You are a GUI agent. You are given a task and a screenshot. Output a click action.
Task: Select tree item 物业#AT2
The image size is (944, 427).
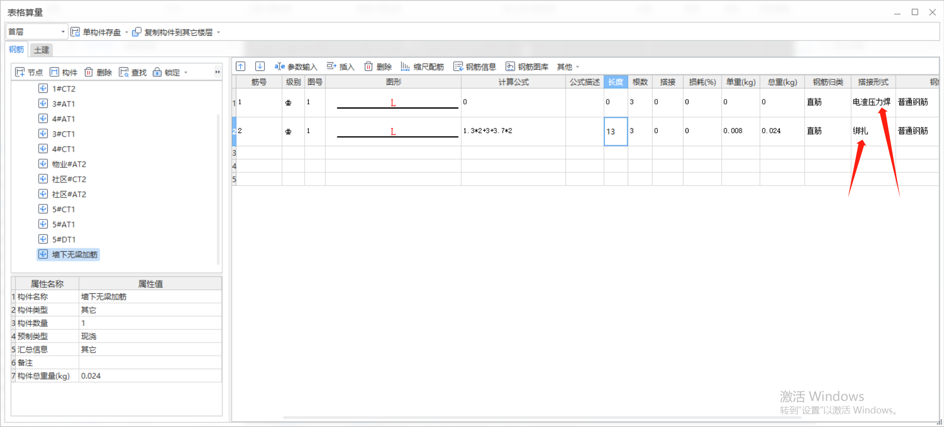tap(69, 164)
